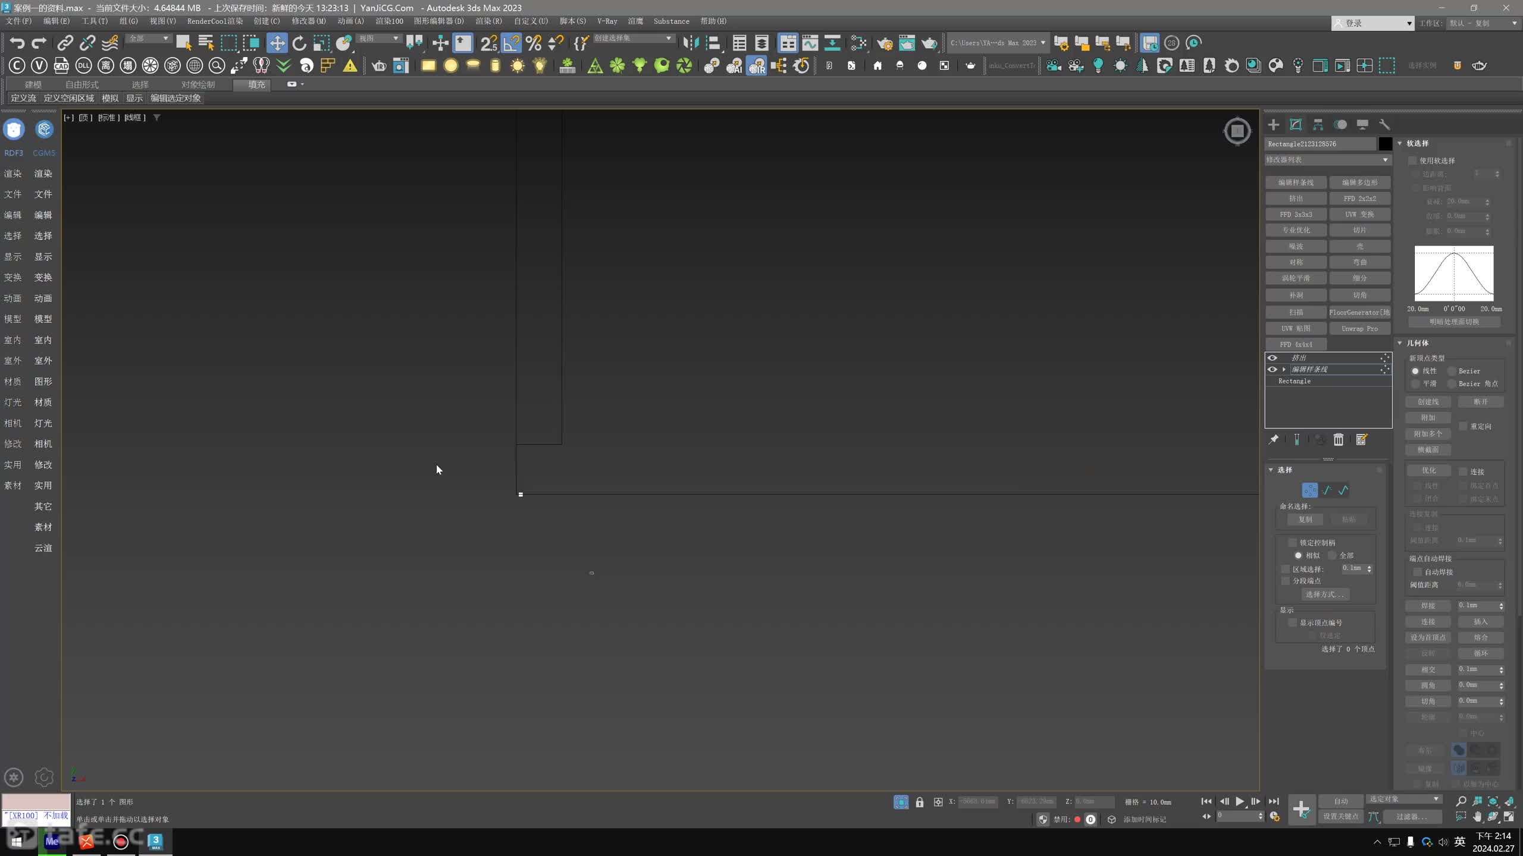Click the object name input field
The height and width of the screenshot is (856, 1523).
(1320, 144)
